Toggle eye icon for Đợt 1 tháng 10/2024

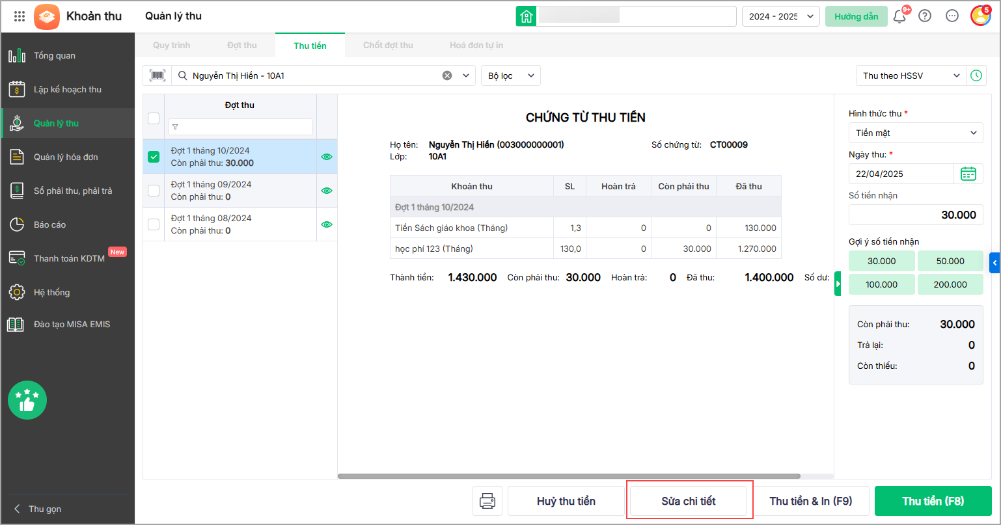[327, 157]
